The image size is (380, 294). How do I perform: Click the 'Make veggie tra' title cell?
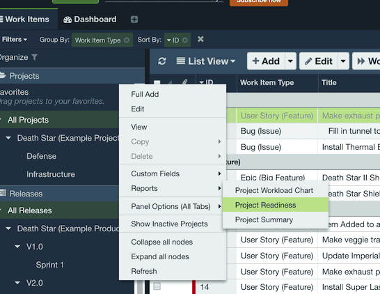click(349, 240)
